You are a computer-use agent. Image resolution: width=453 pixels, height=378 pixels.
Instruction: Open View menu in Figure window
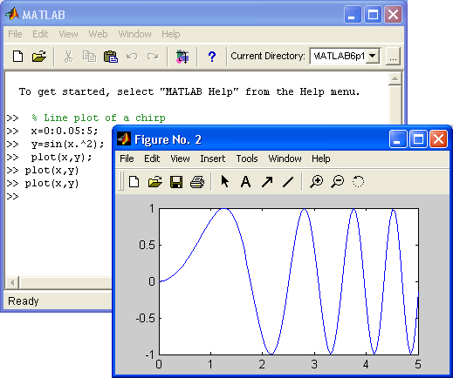pyautogui.click(x=180, y=159)
